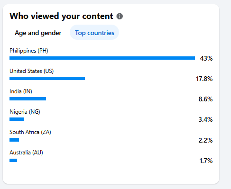Click the Nigeria blue bar
This screenshot has width=231, height=189.
(x=17, y=119)
